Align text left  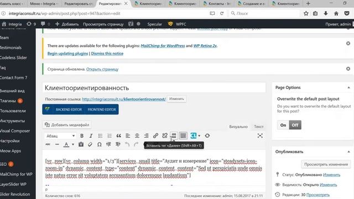pos(128,136)
